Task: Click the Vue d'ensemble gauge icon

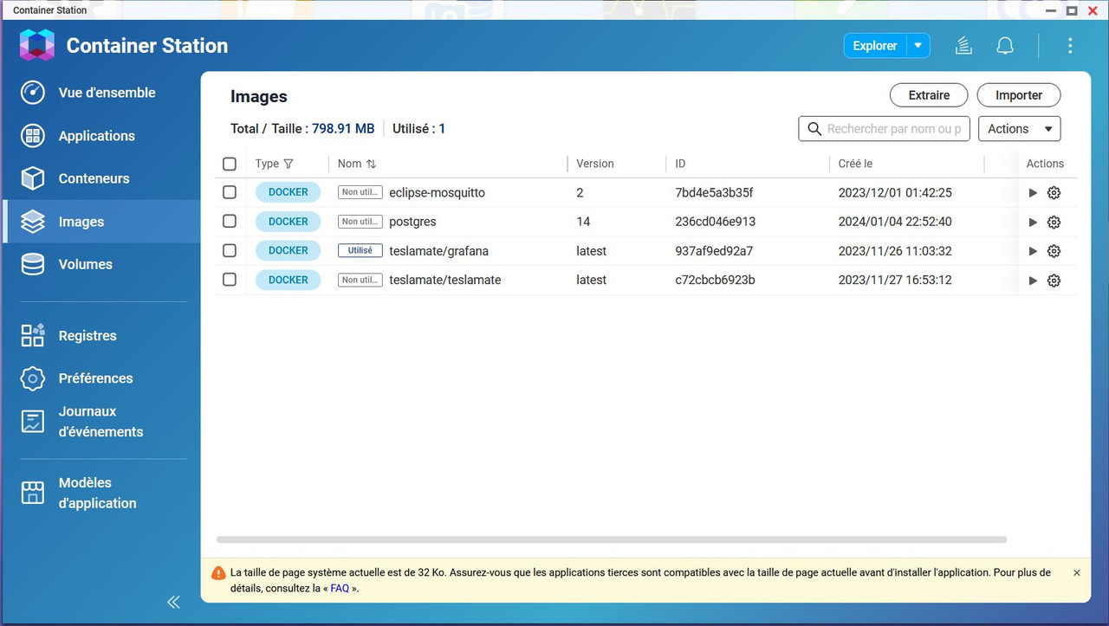Action: (x=33, y=93)
